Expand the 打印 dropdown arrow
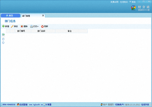 (38, 27)
